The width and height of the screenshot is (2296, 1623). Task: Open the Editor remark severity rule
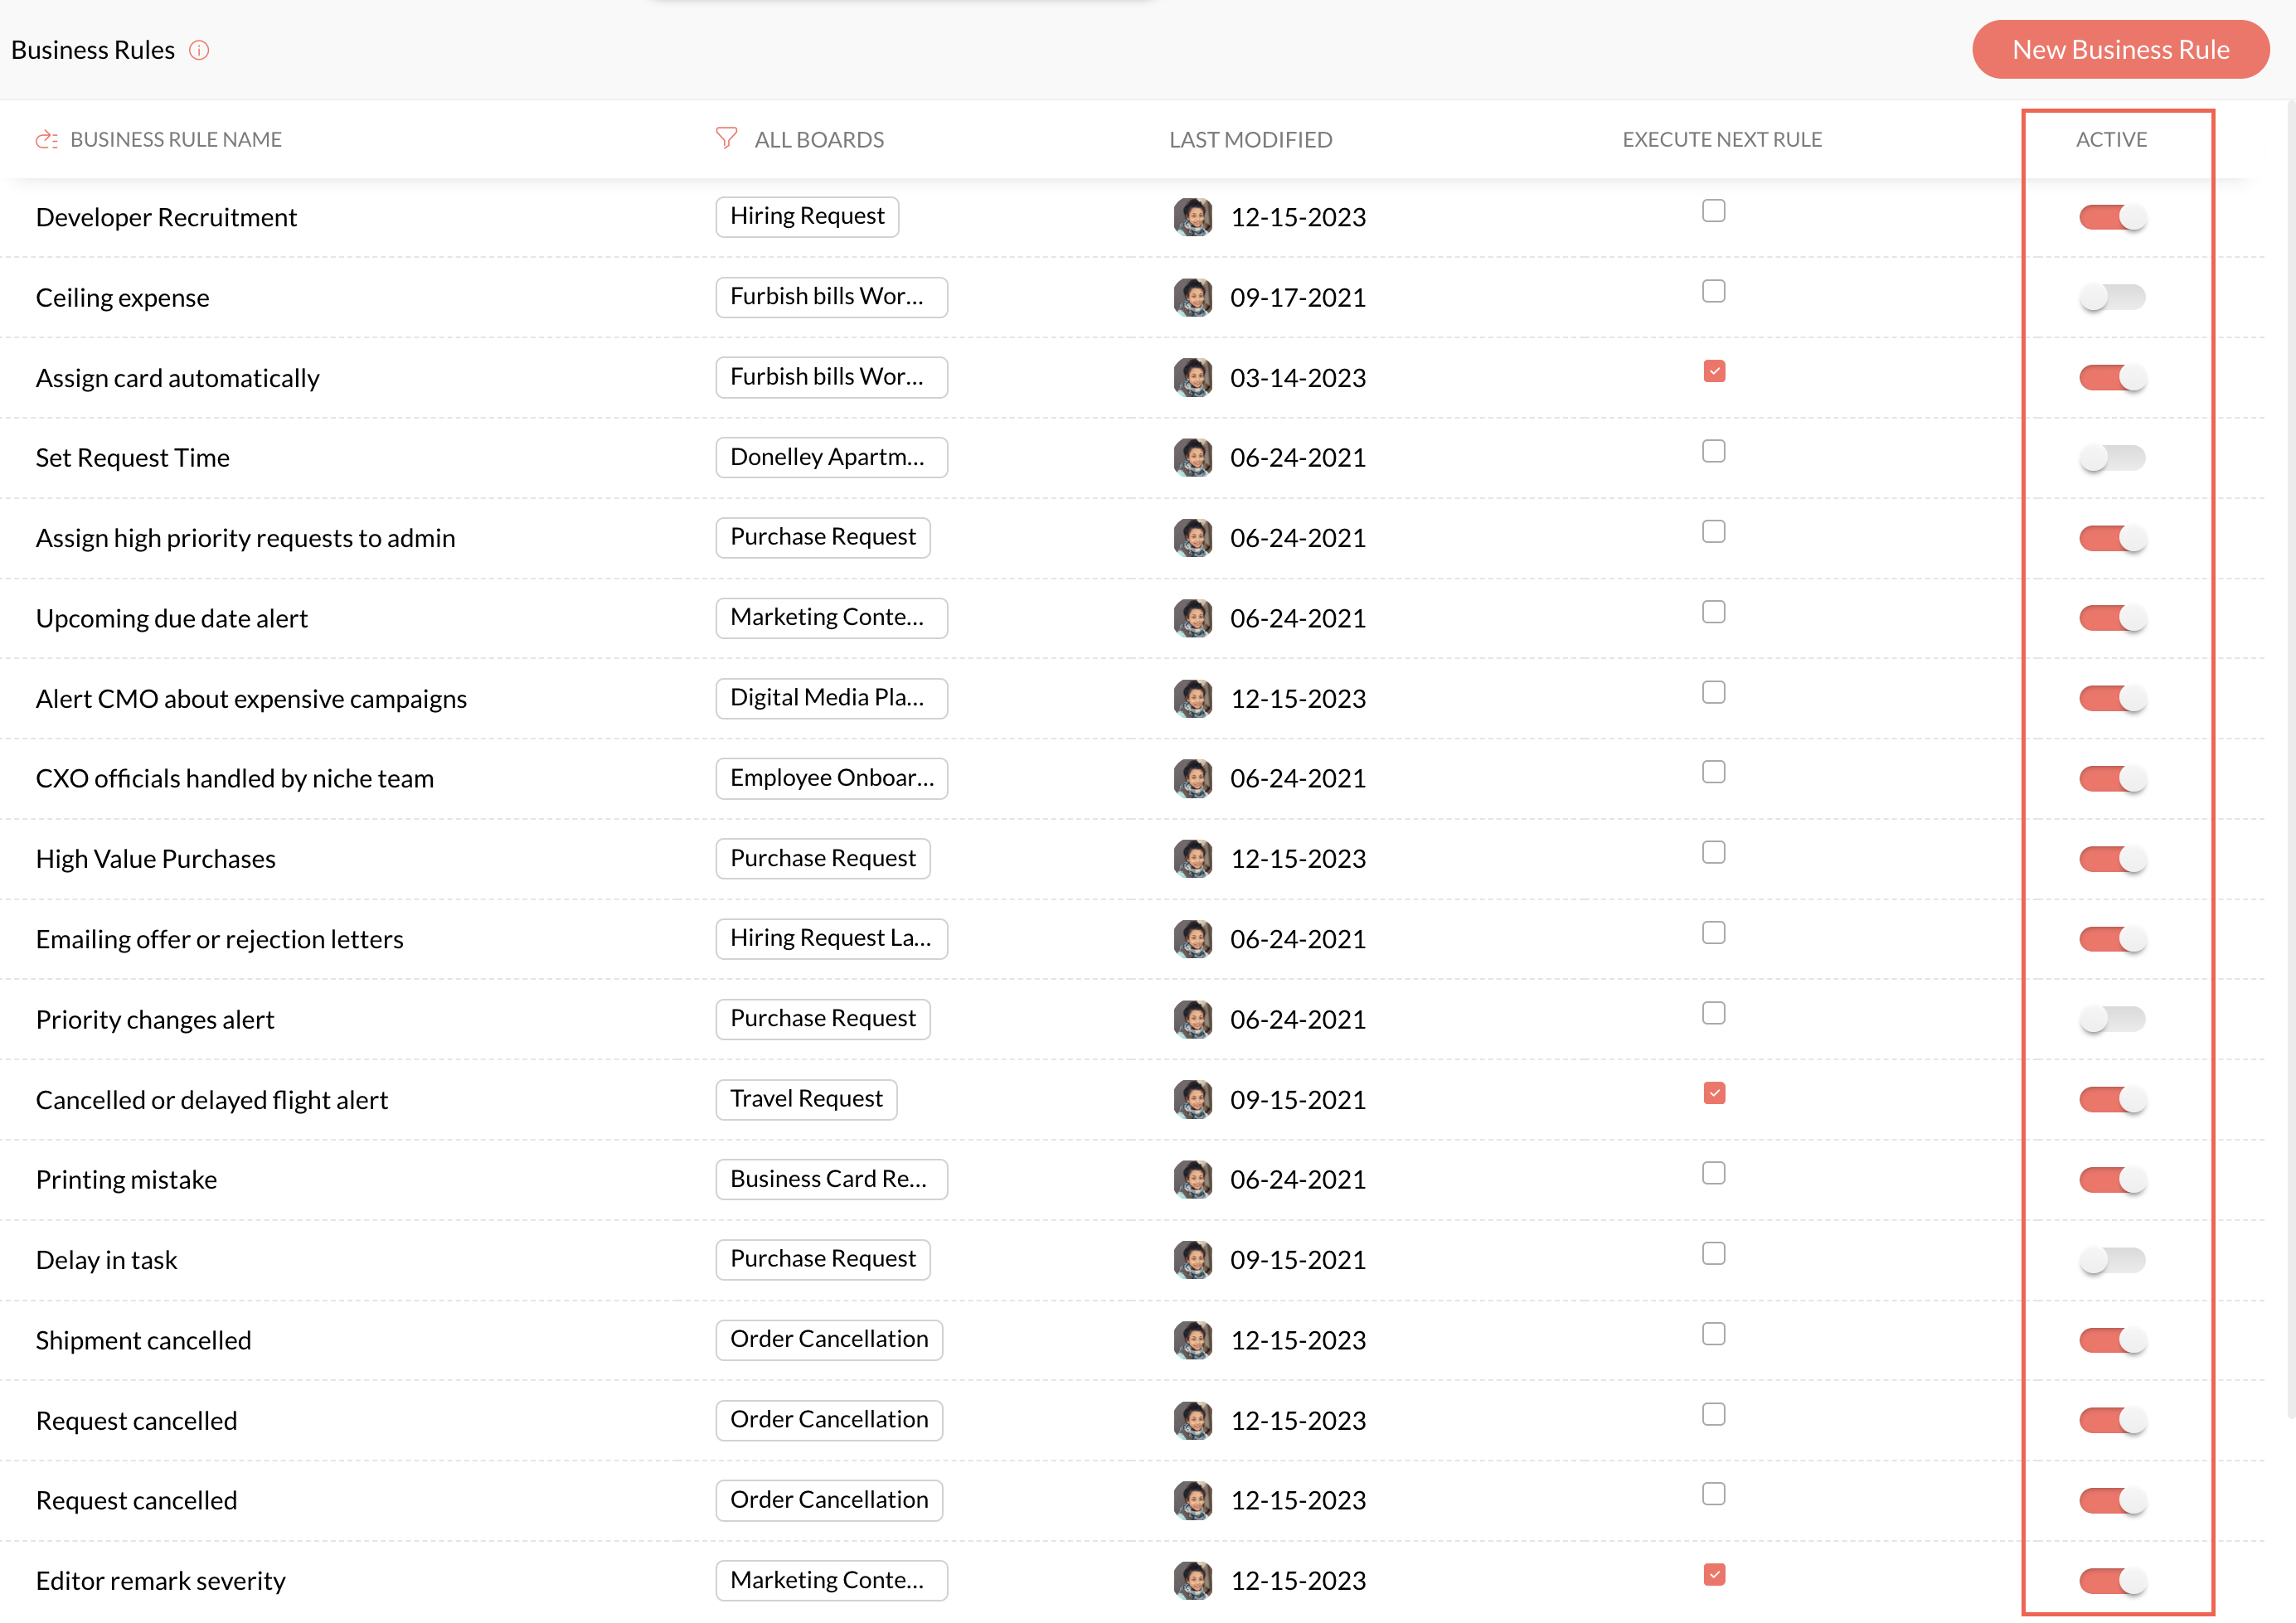coord(160,1581)
